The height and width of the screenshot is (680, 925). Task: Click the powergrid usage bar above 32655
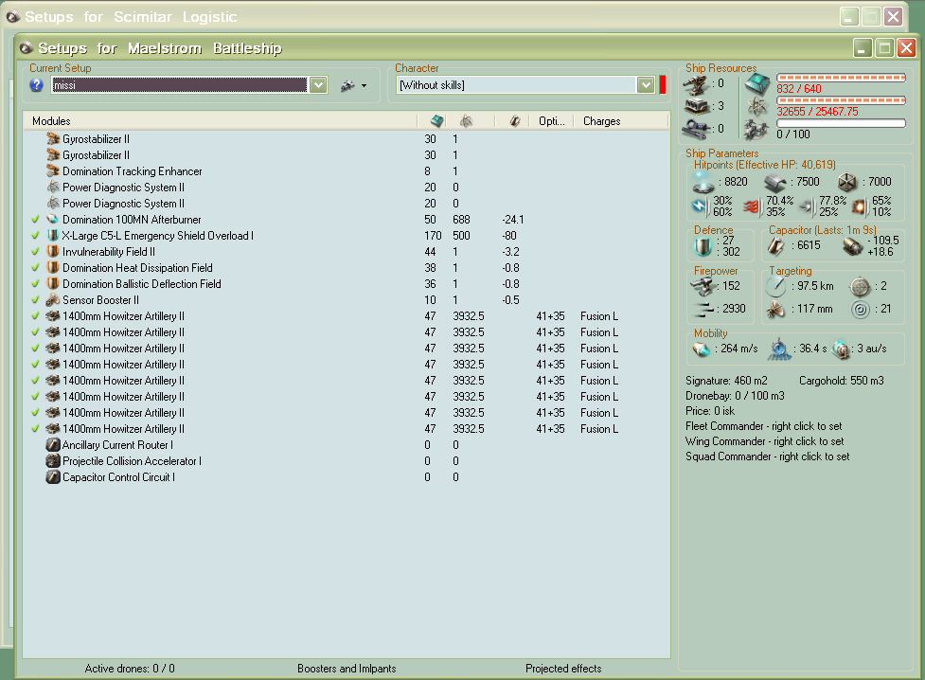(841, 100)
